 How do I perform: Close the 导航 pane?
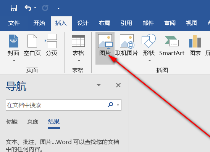(x=118, y=85)
